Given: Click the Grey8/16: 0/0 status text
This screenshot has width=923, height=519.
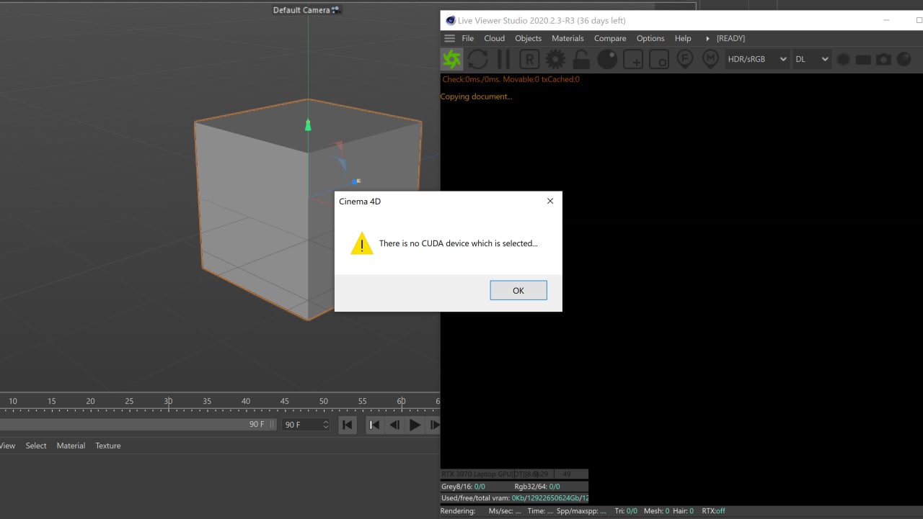Looking at the screenshot, I should point(463,487).
